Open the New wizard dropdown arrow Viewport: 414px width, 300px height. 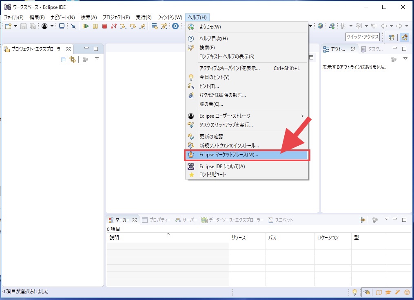[x=15, y=26]
